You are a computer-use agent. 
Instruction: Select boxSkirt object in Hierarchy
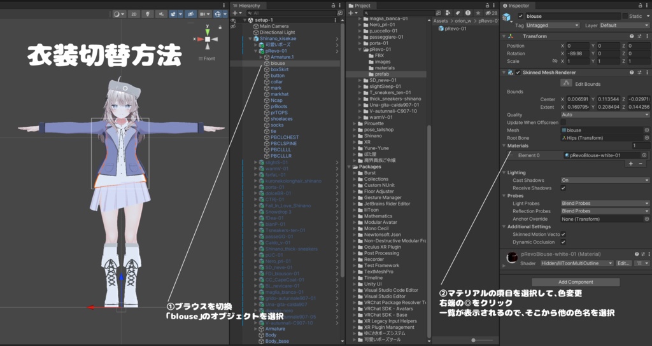point(280,69)
